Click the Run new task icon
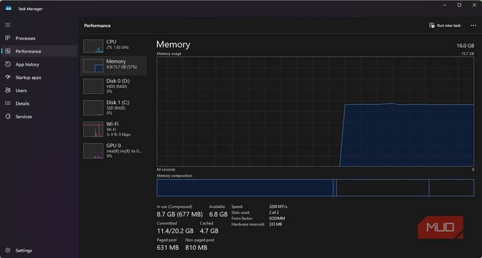 coord(432,25)
